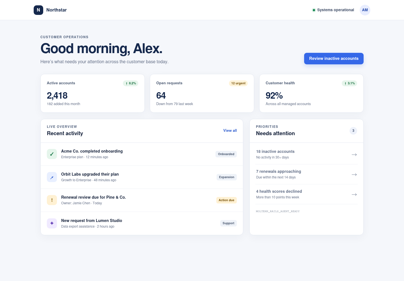Click the Northstar brand name
404x281 pixels.
56,10
